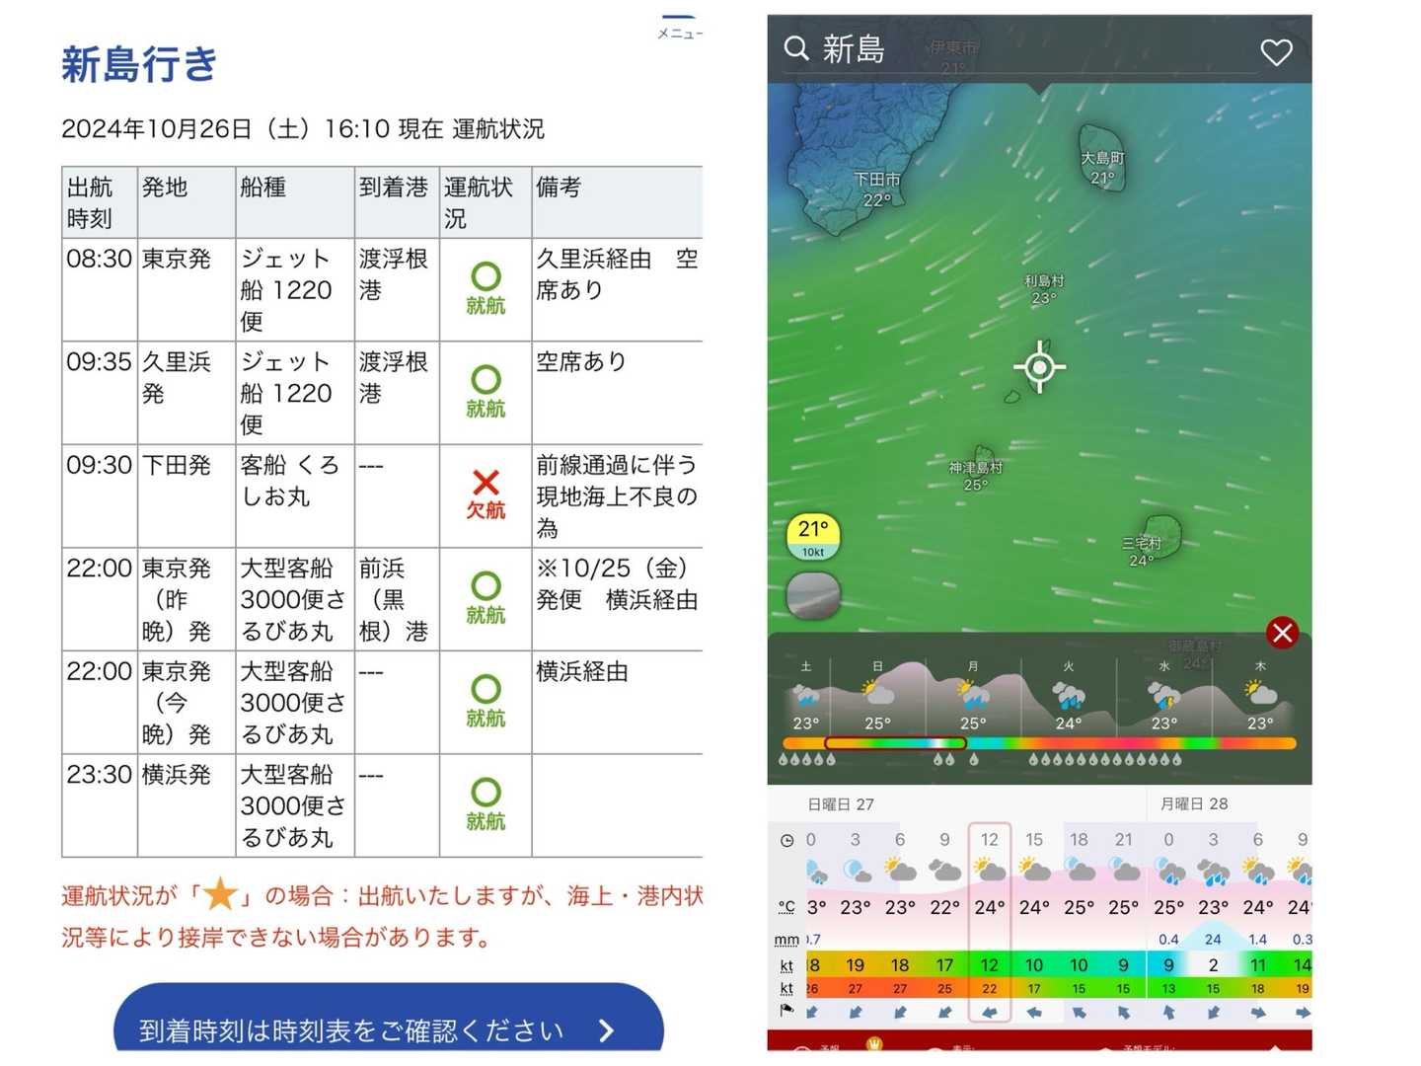Click the 新島 search field text
This screenshot has width=1421, height=1066.
854,49
